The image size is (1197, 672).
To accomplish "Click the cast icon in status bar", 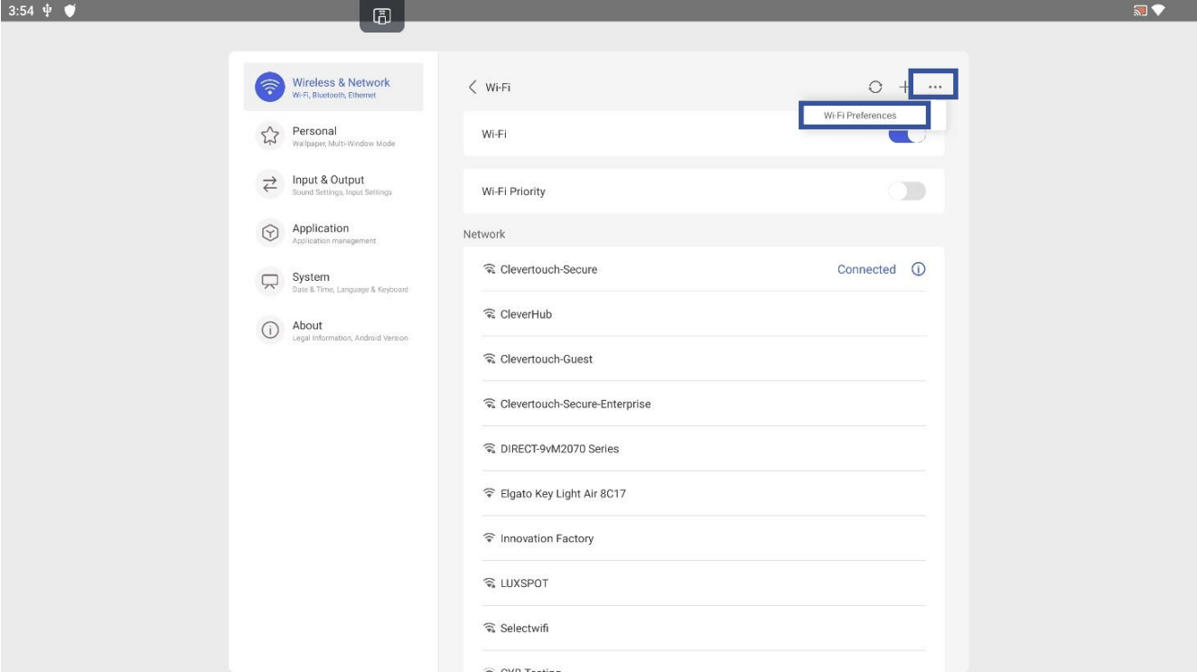I will 1140,11.
